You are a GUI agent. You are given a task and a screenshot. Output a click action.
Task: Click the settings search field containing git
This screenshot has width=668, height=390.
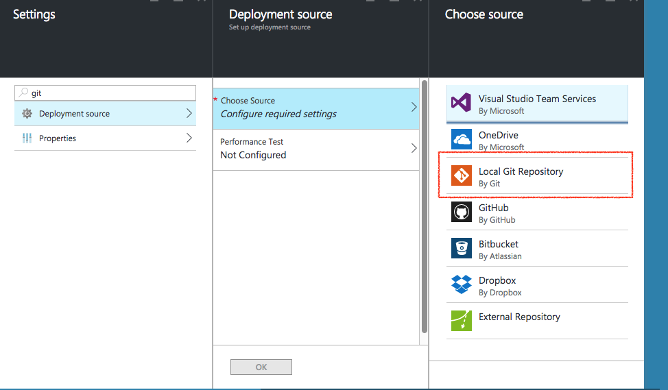tap(105, 93)
